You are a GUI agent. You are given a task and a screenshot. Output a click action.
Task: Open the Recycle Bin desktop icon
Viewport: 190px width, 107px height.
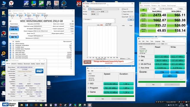click(4, 24)
